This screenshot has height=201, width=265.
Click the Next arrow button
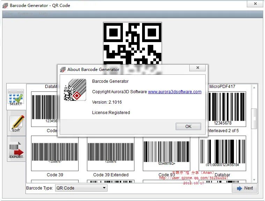[244, 188]
